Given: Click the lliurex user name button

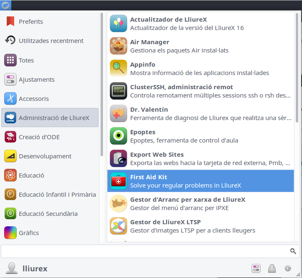Looking at the screenshot, I should (35, 269).
